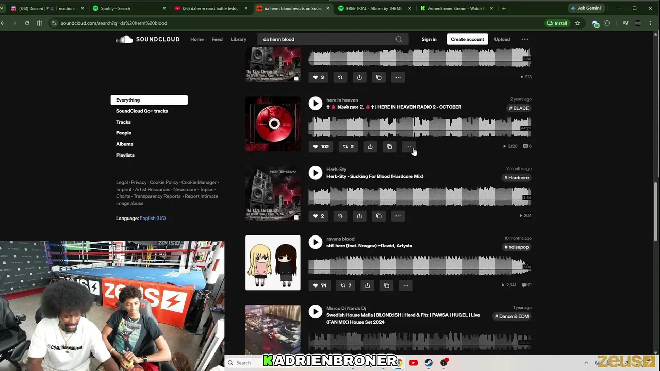Image resolution: width=660 pixels, height=371 pixels.
Task: Open the Chrome profile avatar icon
Action: pyautogui.click(x=638, y=23)
